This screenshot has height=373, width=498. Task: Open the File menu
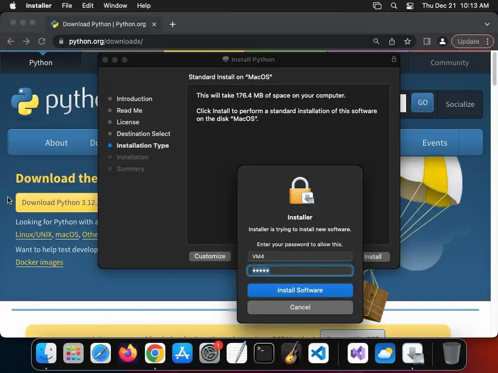(67, 5)
